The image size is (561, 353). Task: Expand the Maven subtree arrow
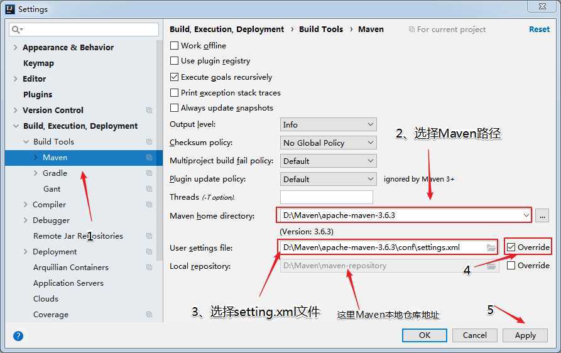tap(35, 158)
